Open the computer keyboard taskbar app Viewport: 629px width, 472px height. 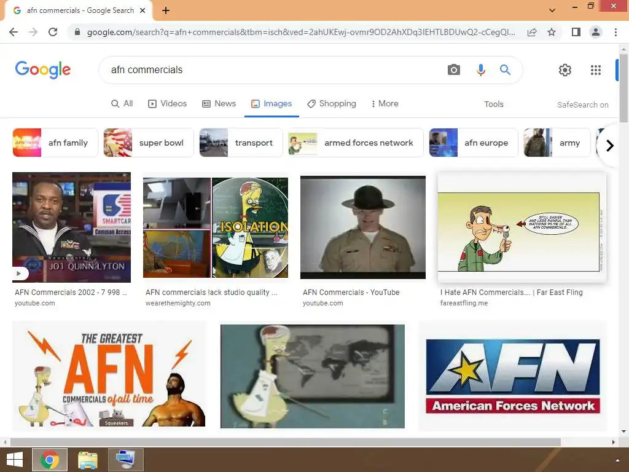coord(125,460)
